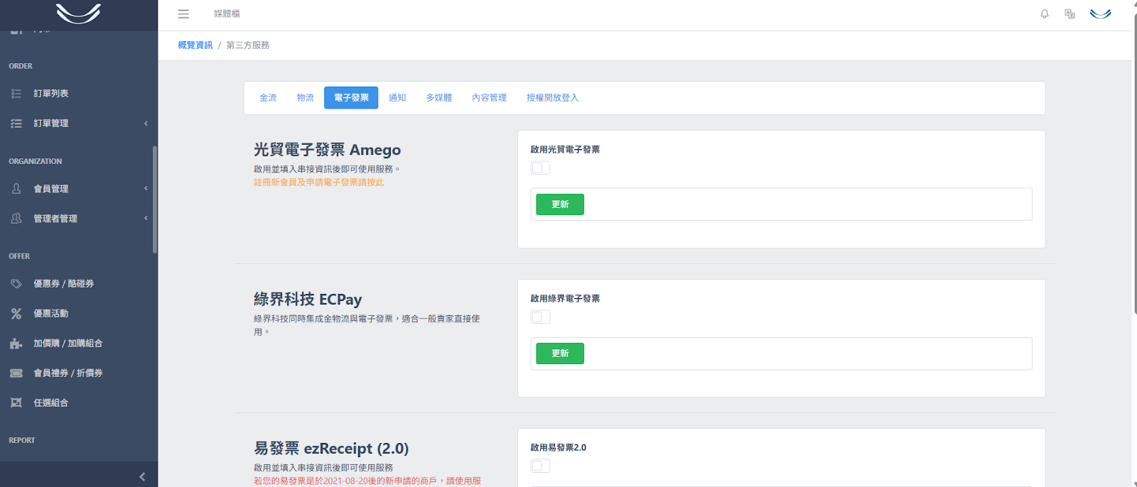This screenshot has width=1137, height=487.
Task: Open 優惠活動 in the sidebar
Action: (51, 314)
